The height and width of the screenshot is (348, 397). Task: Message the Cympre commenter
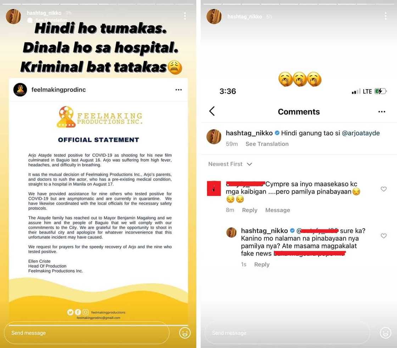click(x=278, y=210)
